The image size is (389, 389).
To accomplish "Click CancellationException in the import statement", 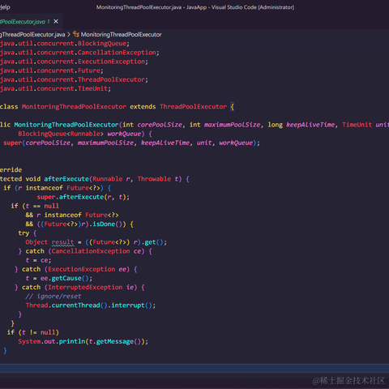I will (117, 53).
